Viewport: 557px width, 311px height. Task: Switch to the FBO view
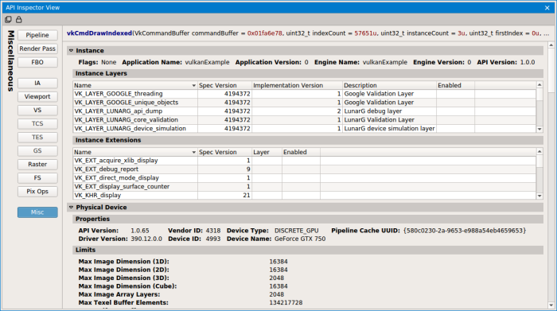(37, 62)
